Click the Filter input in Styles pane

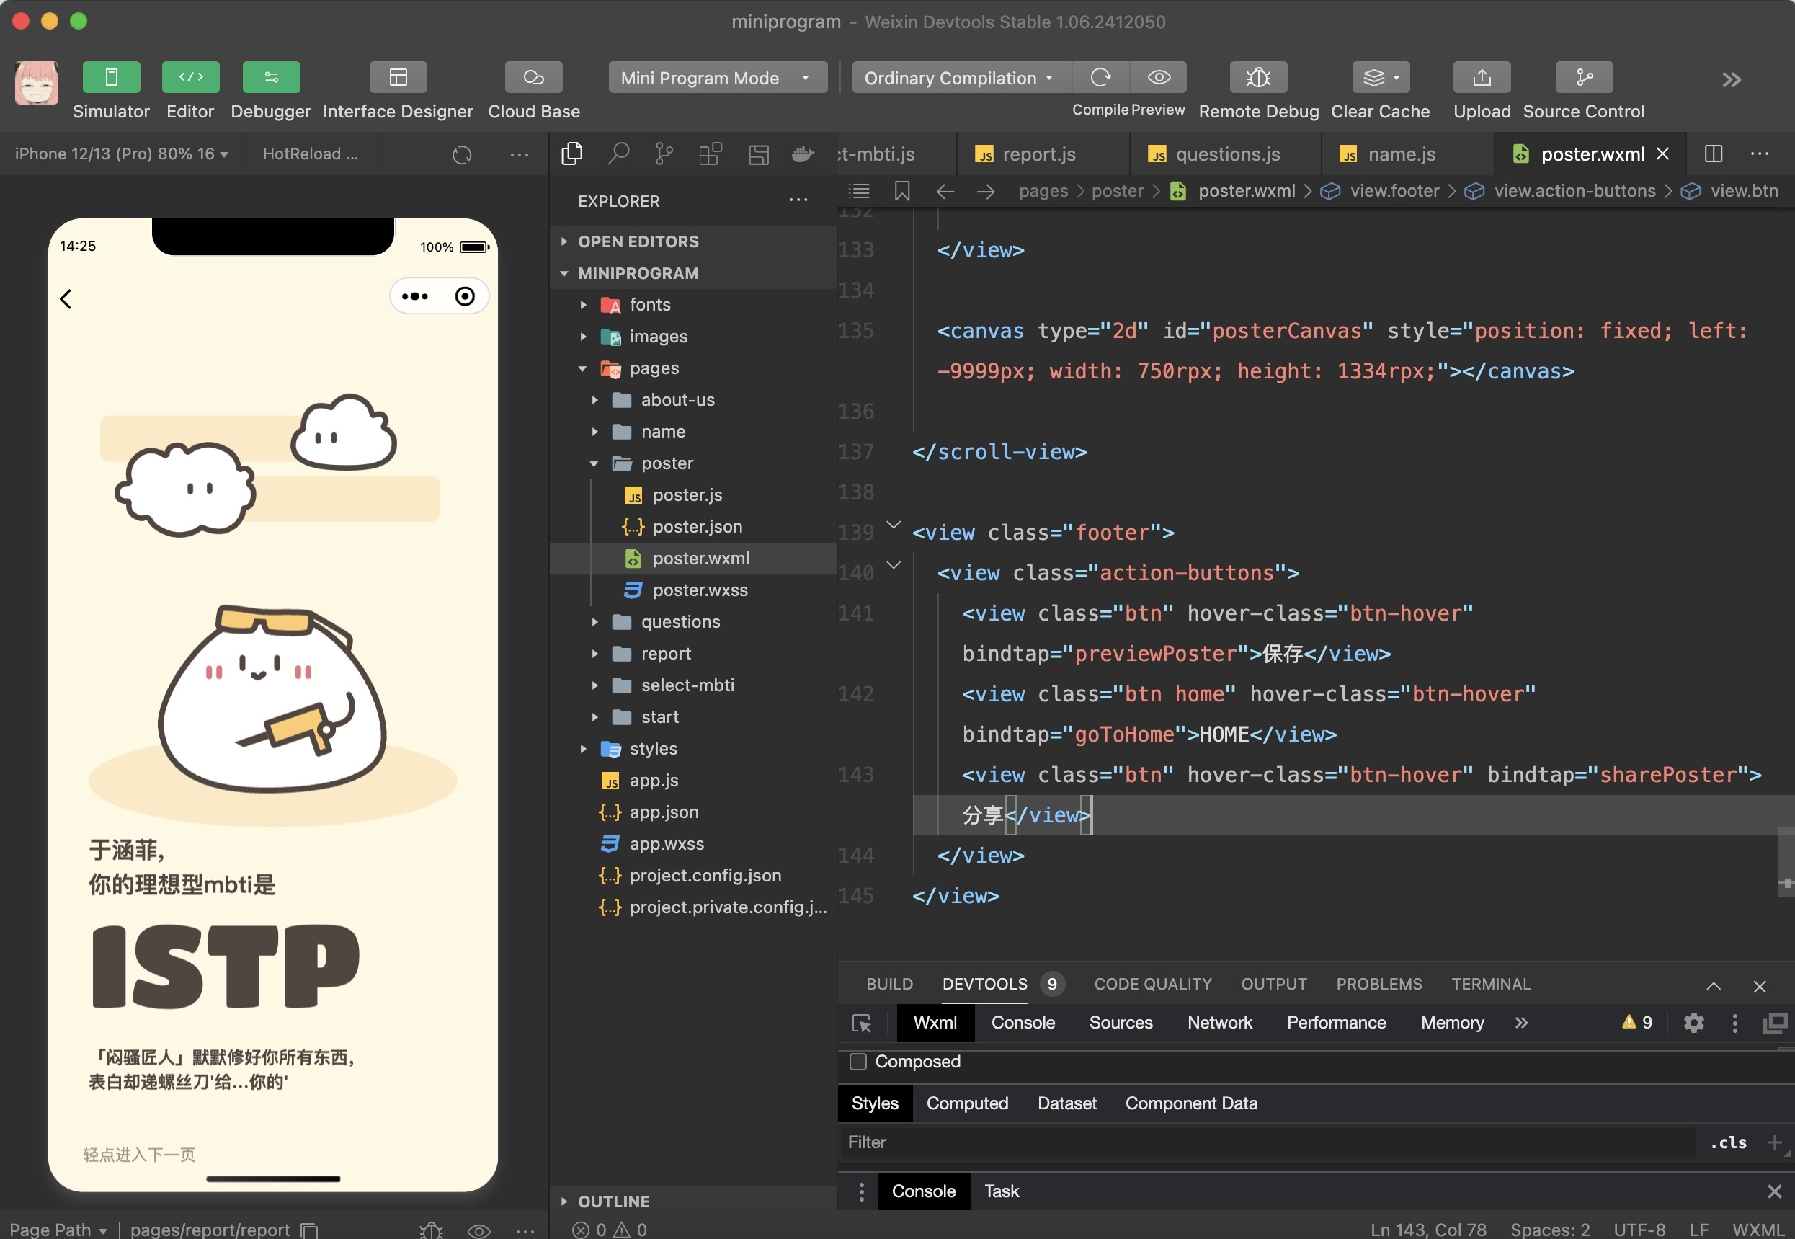coord(1242,1142)
